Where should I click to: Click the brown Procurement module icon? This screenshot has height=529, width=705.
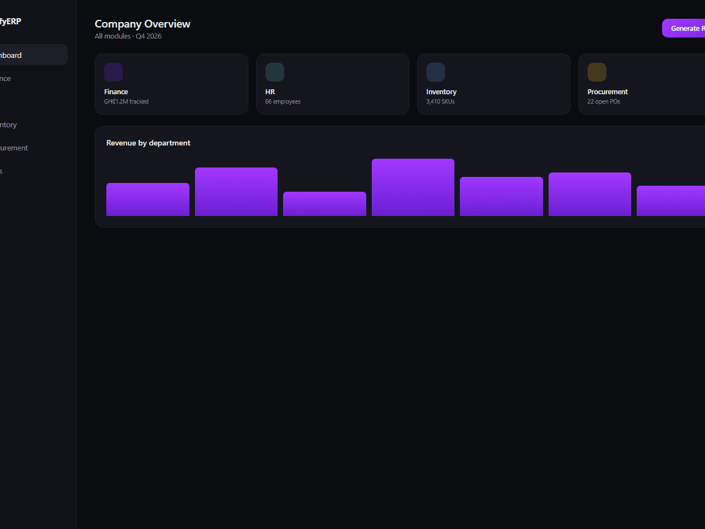[x=597, y=72]
